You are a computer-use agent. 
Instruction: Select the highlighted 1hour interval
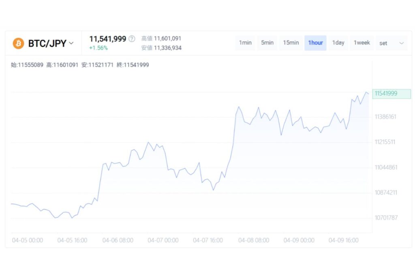click(315, 43)
